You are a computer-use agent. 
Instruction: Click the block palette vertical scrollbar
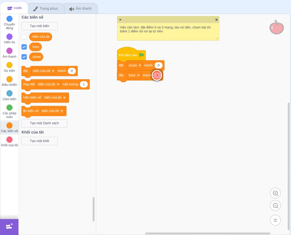tap(93, 209)
